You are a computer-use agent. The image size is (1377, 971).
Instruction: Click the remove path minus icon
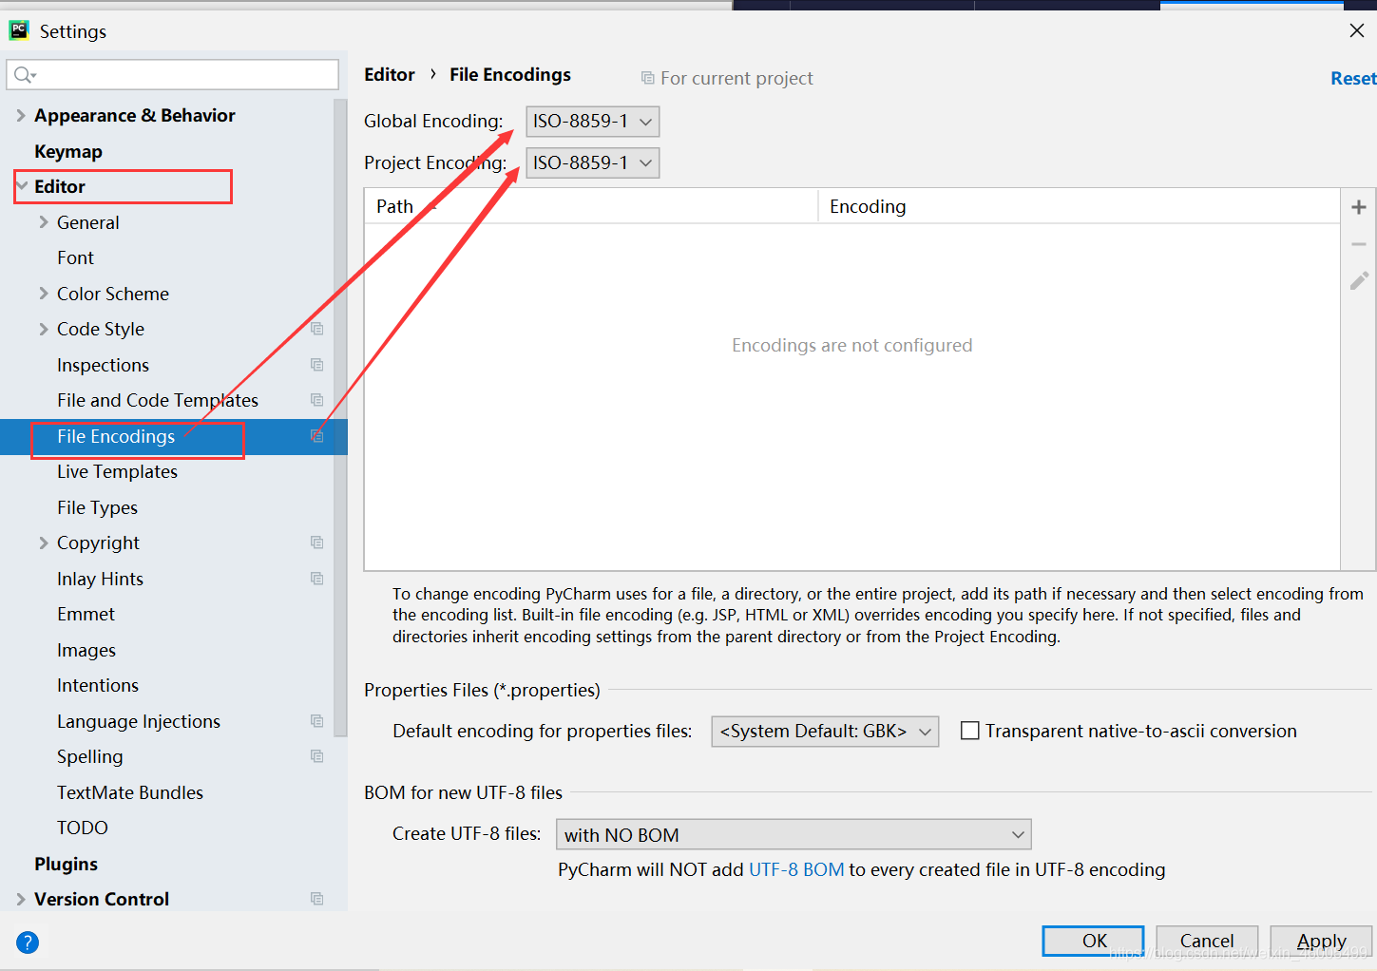coord(1359,244)
